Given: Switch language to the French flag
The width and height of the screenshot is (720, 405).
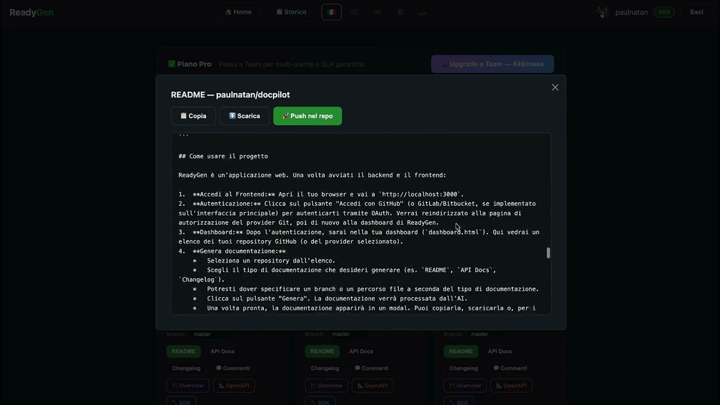Looking at the screenshot, I should point(400,12).
